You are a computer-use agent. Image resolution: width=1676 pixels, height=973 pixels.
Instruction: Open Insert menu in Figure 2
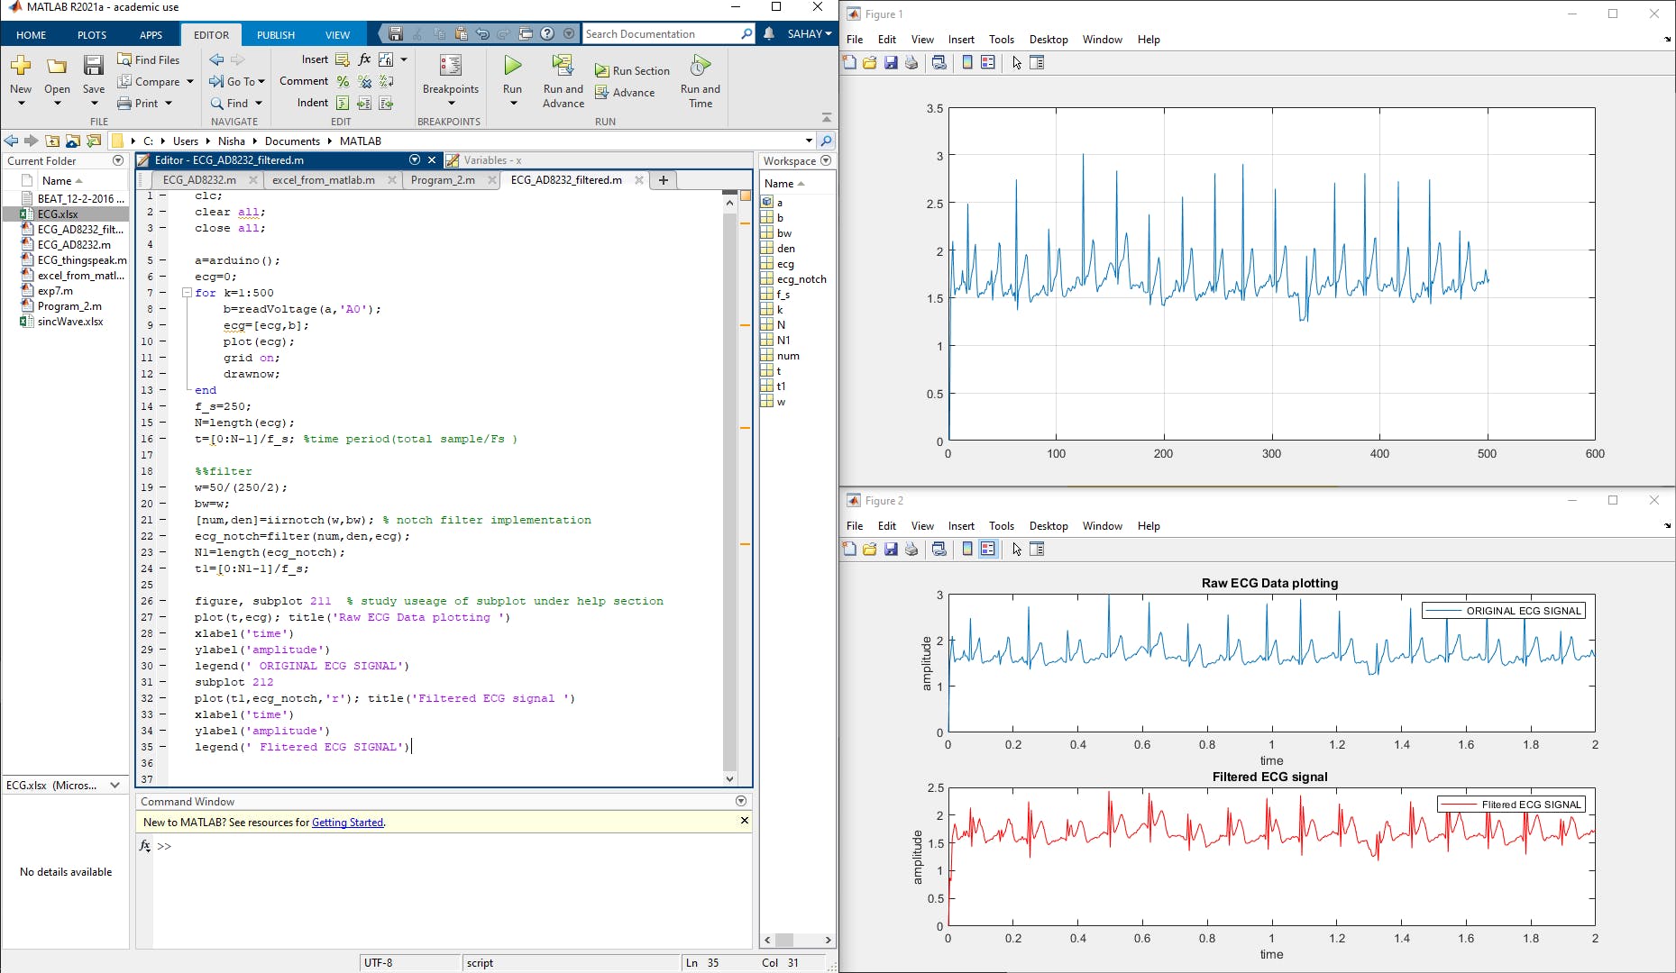(961, 526)
